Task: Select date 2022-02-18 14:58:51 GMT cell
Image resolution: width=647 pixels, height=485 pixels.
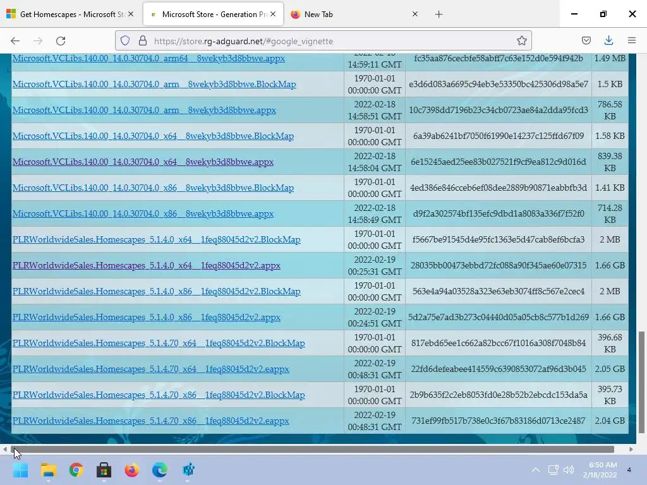Action: click(375, 110)
